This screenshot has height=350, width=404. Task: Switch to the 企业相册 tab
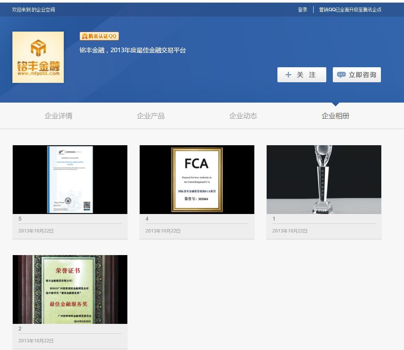(x=334, y=115)
